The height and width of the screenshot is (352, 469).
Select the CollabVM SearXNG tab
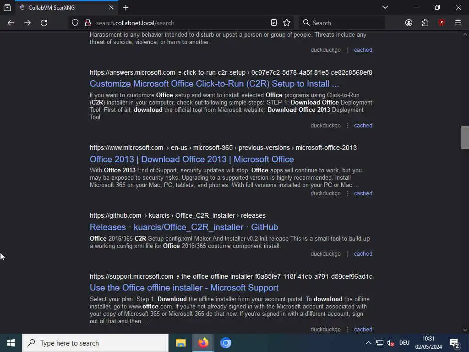[x=67, y=8]
